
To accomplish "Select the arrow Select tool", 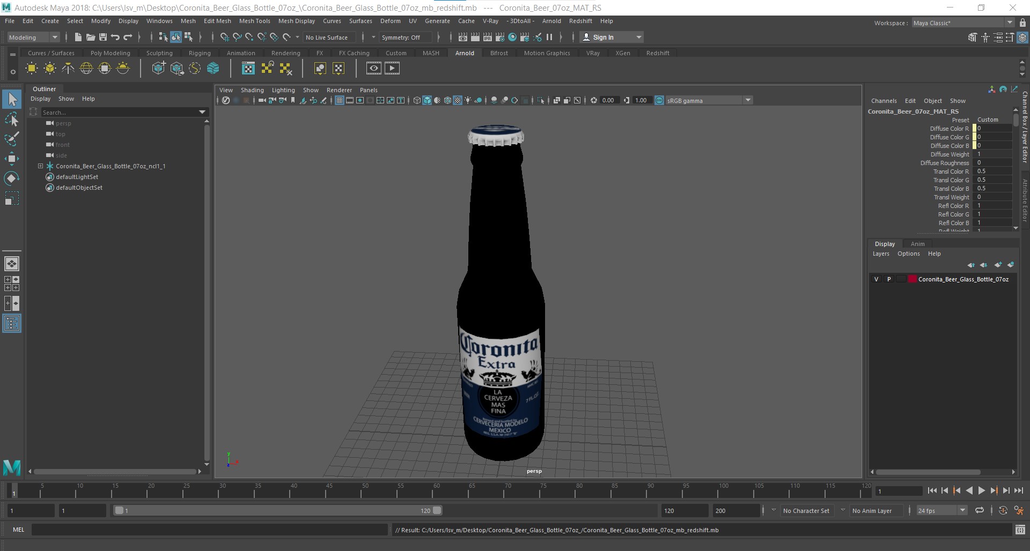I will tap(12, 99).
